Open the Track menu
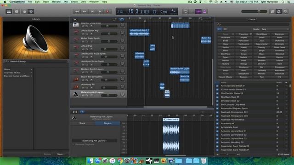The height and width of the screenshot is (165, 294). [45, 2]
